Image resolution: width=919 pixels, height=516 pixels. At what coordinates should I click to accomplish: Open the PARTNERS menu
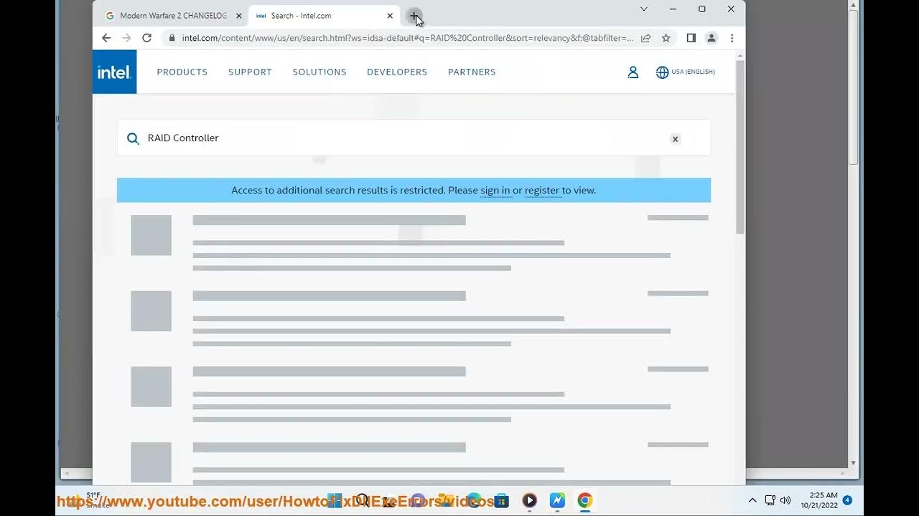[x=472, y=72]
